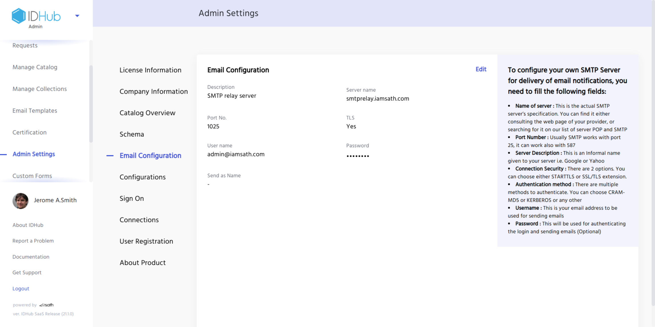Click the Edit link in Email Configuration

click(x=481, y=69)
